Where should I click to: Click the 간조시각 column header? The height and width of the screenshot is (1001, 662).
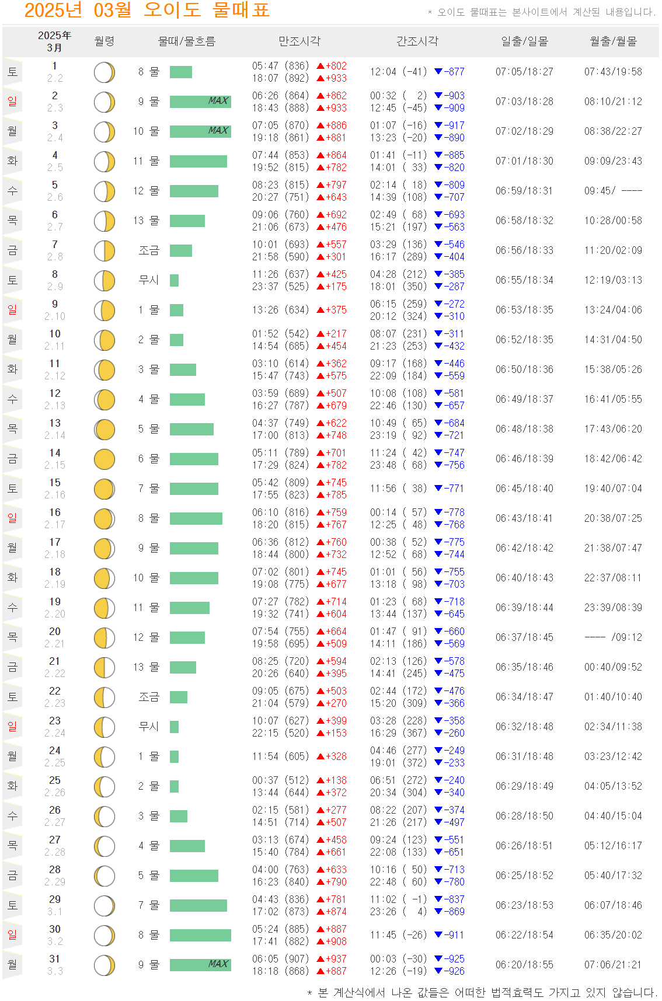coord(417,41)
